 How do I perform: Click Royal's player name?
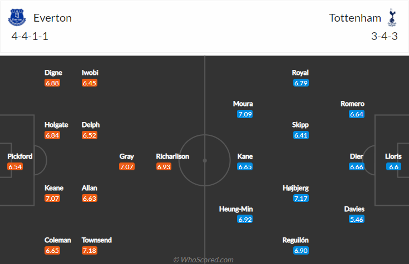pyautogui.click(x=300, y=73)
